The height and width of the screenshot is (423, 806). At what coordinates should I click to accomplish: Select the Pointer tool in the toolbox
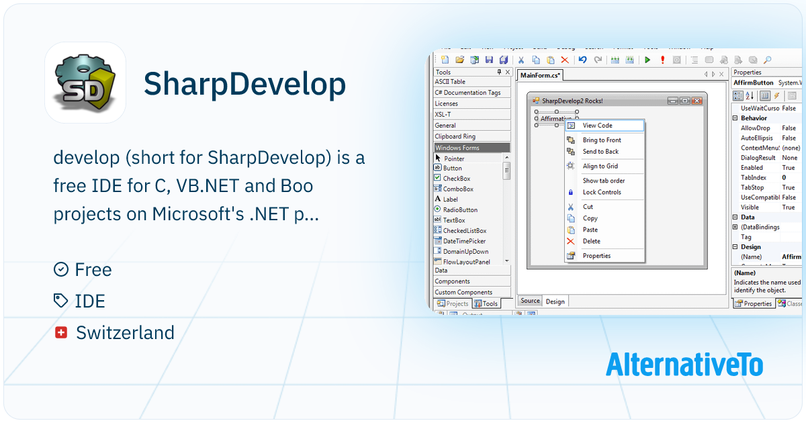(x=456, y=158)
